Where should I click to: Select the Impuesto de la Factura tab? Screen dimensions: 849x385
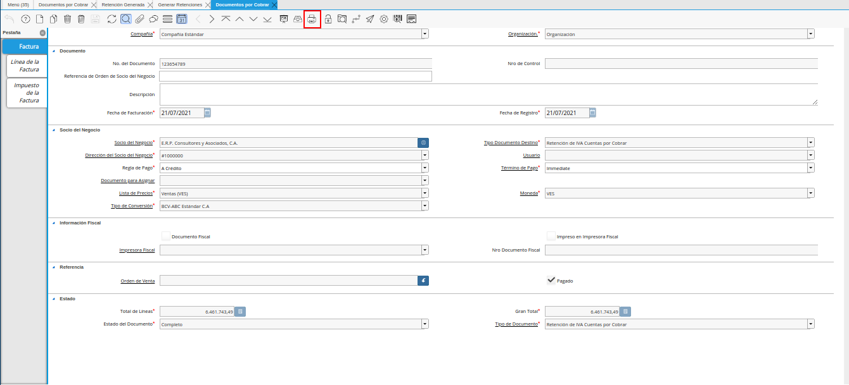pos(27,92)
